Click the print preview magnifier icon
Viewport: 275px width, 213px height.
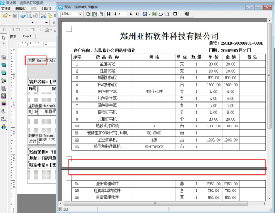(x=29, y=15)
